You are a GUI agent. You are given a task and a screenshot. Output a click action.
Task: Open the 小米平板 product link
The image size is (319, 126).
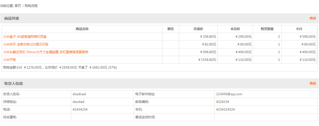(10, 60)
